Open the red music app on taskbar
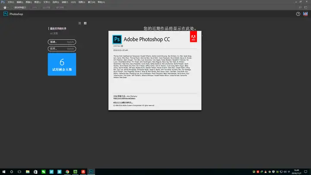Viewport: 311px width, 175px height. coord(83,172)
